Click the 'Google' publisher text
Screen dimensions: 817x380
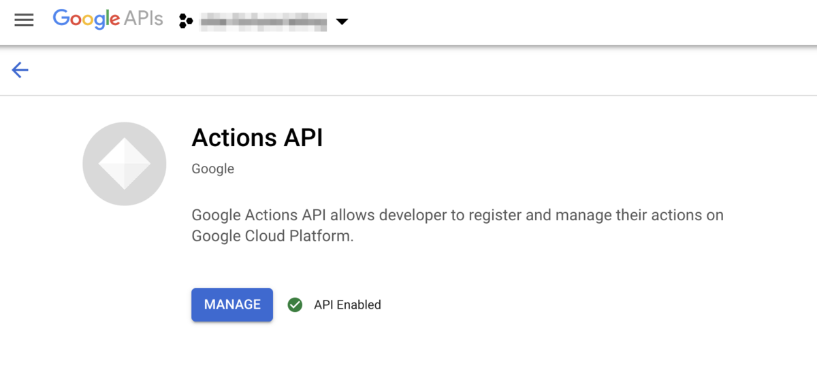pos(213,169)
